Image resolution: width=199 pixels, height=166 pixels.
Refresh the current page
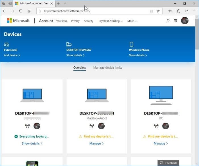pos(21,11)
